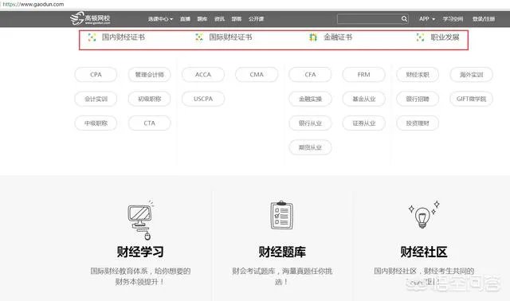Click the clipboard checklist icon above 财经题库
Screen dimensions: 510x301
tap(281, 215)
